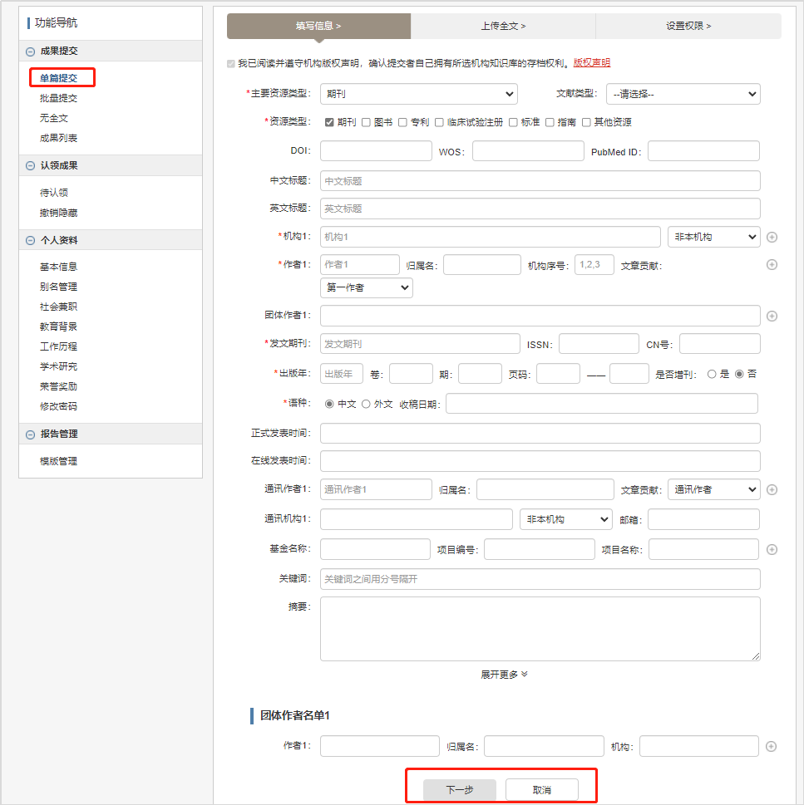
Task: Open 批量提交 in the sidebar
Action: tap(58, 98)
